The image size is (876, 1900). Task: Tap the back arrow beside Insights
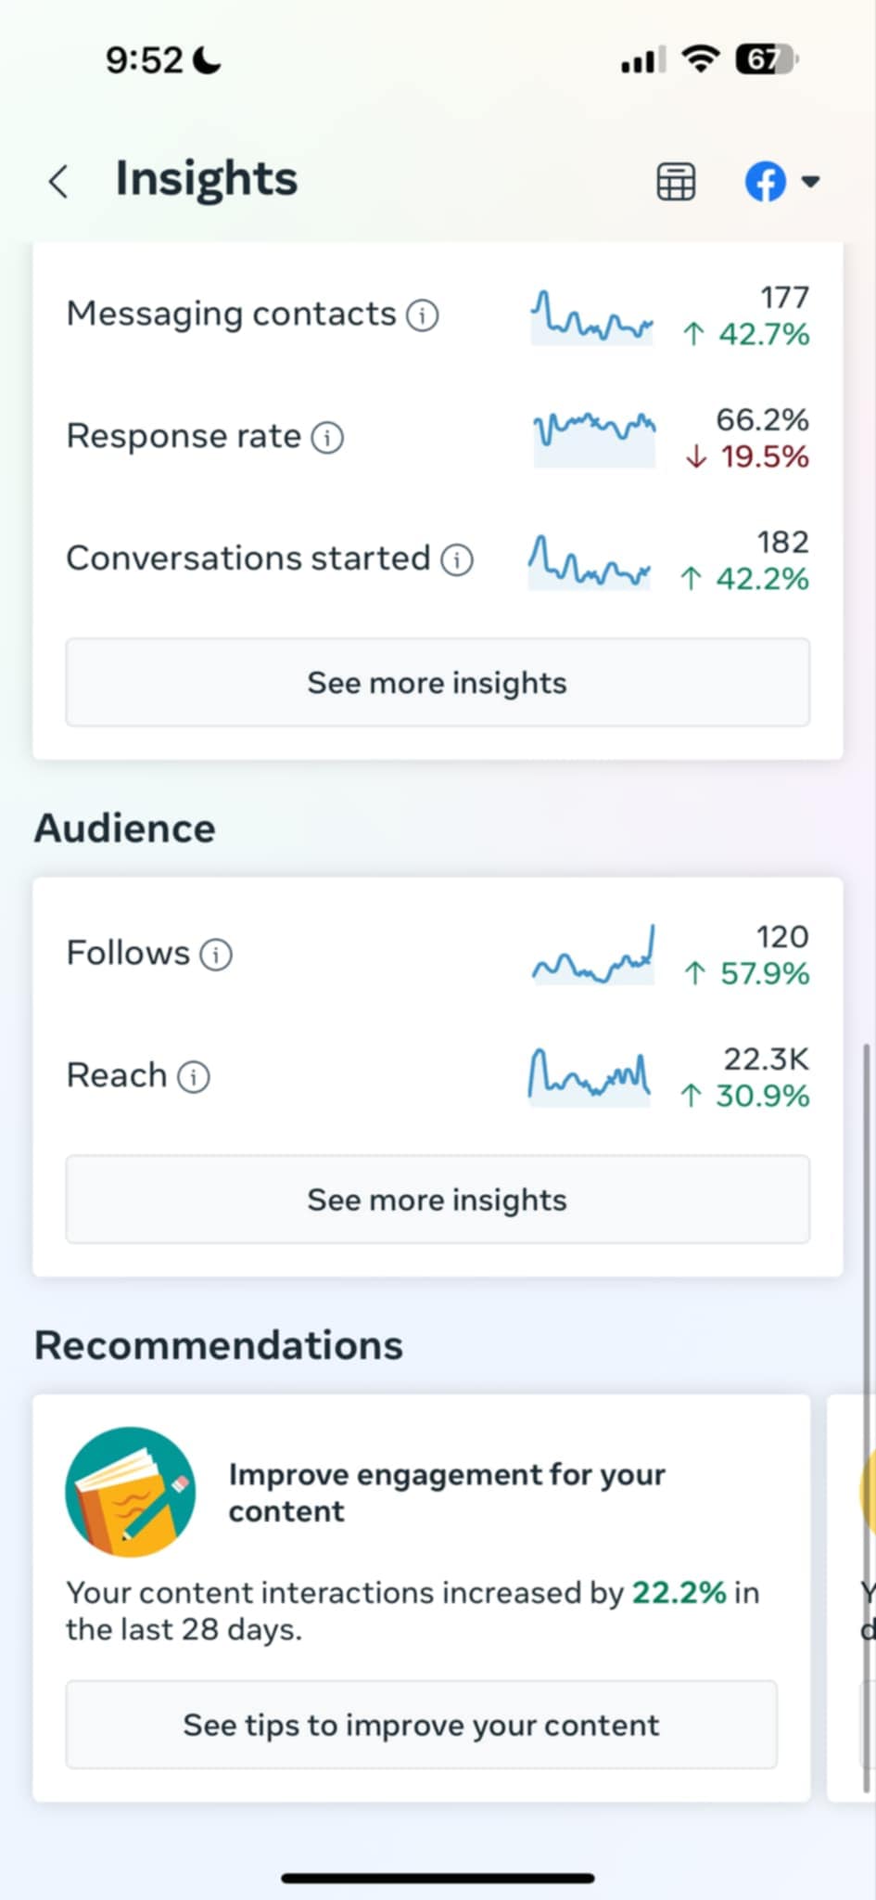(58, 181)
